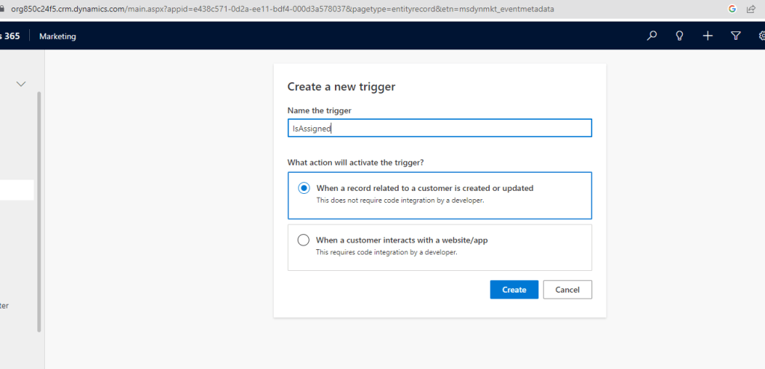
Task: Click the Google icon in address bar
Action: tap(731, 9)
